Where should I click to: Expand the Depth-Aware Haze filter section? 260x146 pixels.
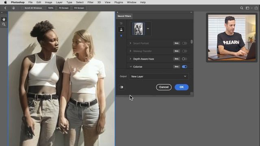click(130, 59)
